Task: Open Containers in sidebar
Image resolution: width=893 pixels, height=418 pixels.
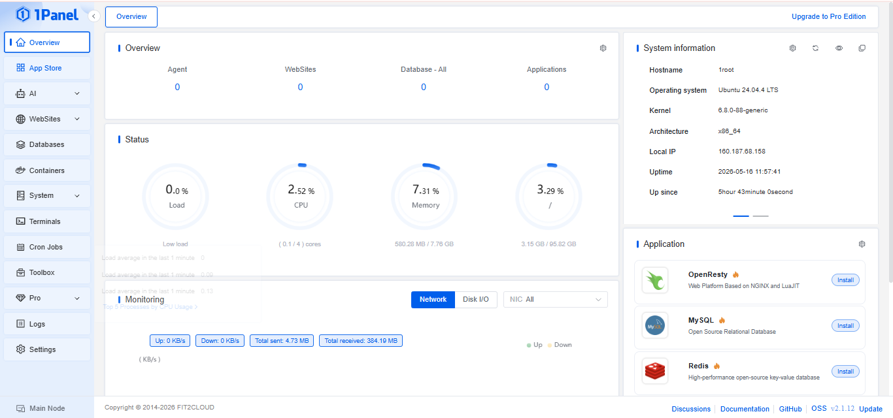Action: tap(47, 170)
